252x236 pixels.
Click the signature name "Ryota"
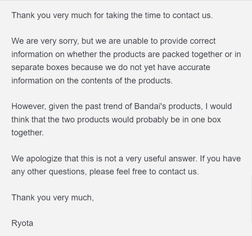pyautogui.click(x=22, y=223)
